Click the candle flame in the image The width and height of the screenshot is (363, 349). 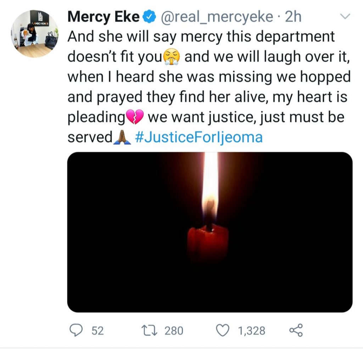210,188
